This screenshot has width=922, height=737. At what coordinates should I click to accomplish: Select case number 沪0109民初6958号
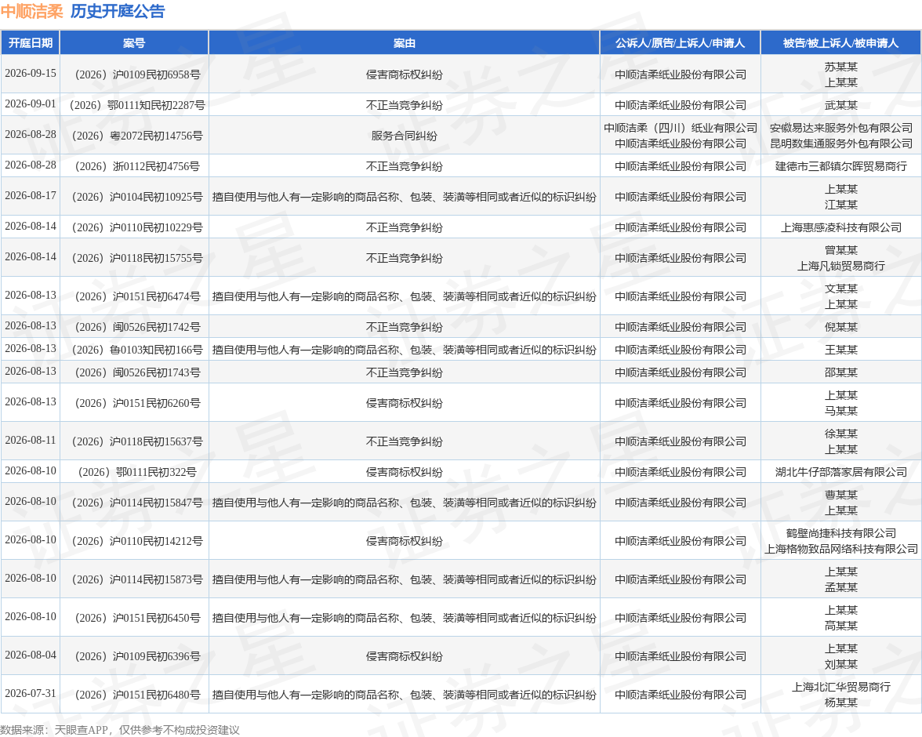138,74
